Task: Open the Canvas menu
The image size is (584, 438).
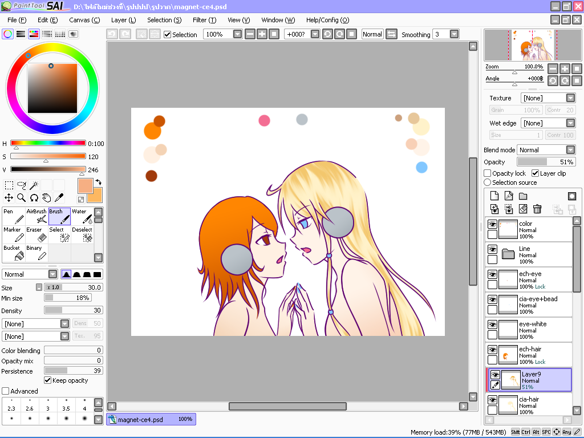Action: 84,20
